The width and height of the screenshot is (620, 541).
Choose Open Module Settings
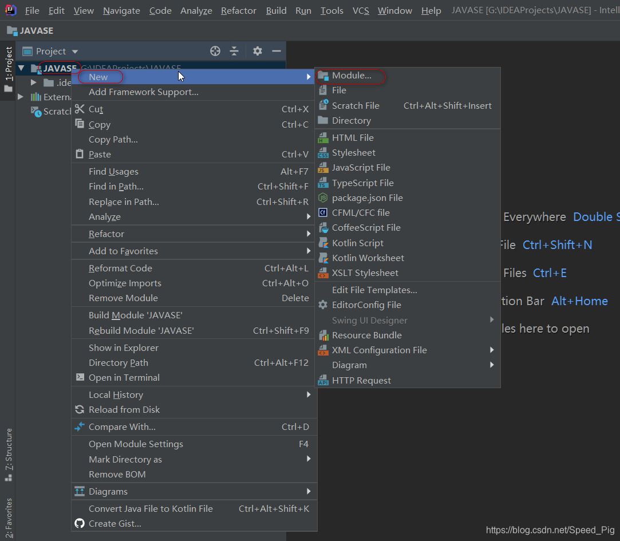coord(194,444)
